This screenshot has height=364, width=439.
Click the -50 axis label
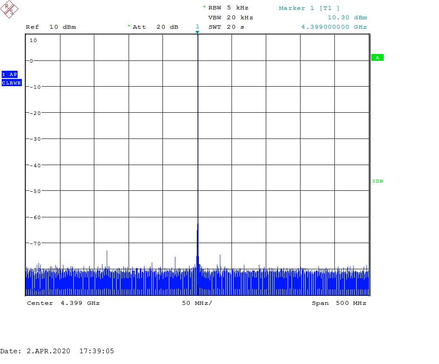(x=35, y=191)
